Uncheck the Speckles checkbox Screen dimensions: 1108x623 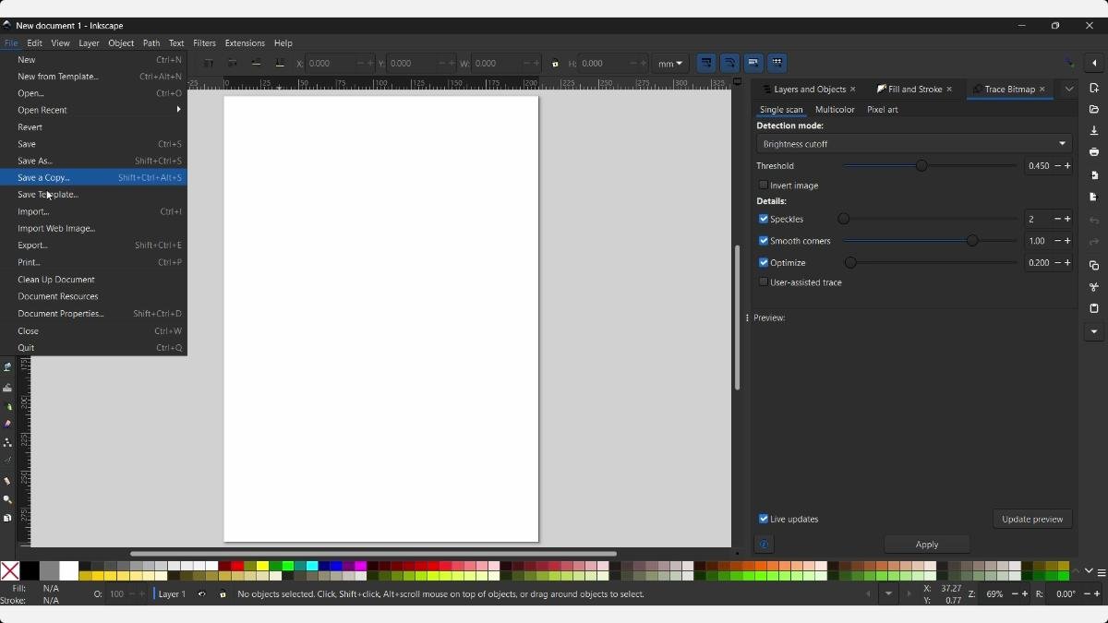point(764,219)
